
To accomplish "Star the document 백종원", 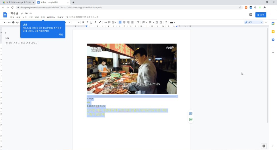I will coord(22,13).
